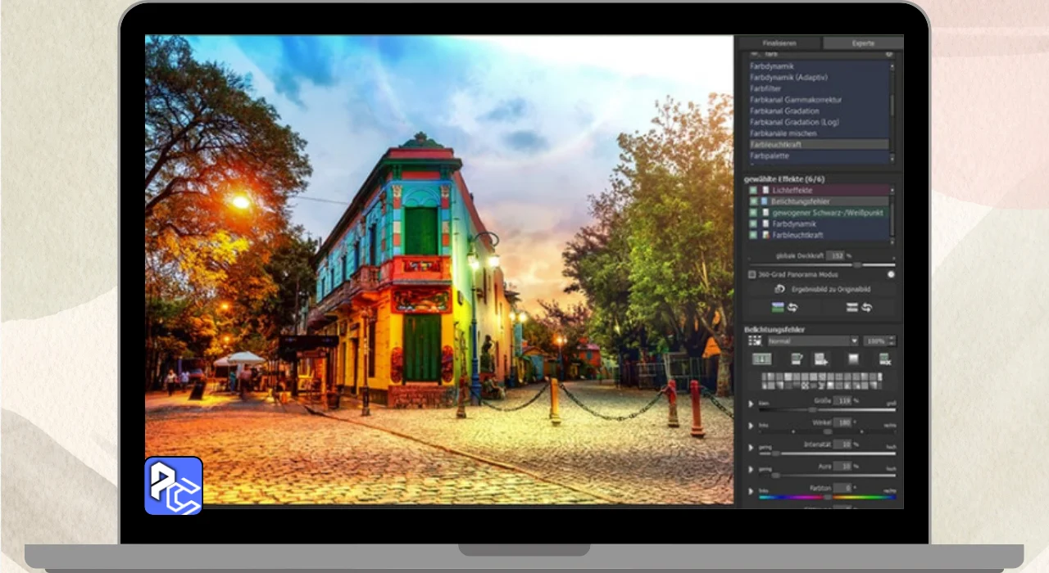Screen dimensions: 1049x573
Task: Disable the Belichtungsfehler effect checkbox
Action: click(x=753, y=201)
